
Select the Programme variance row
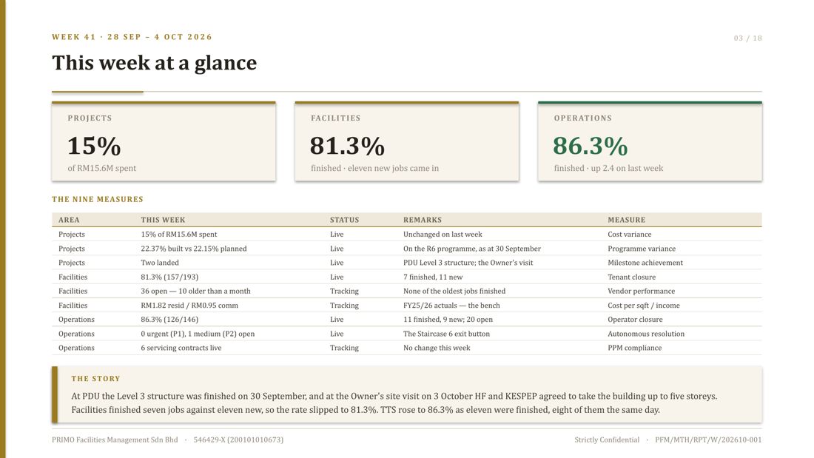pyautogui.click(x=406, y=248)
